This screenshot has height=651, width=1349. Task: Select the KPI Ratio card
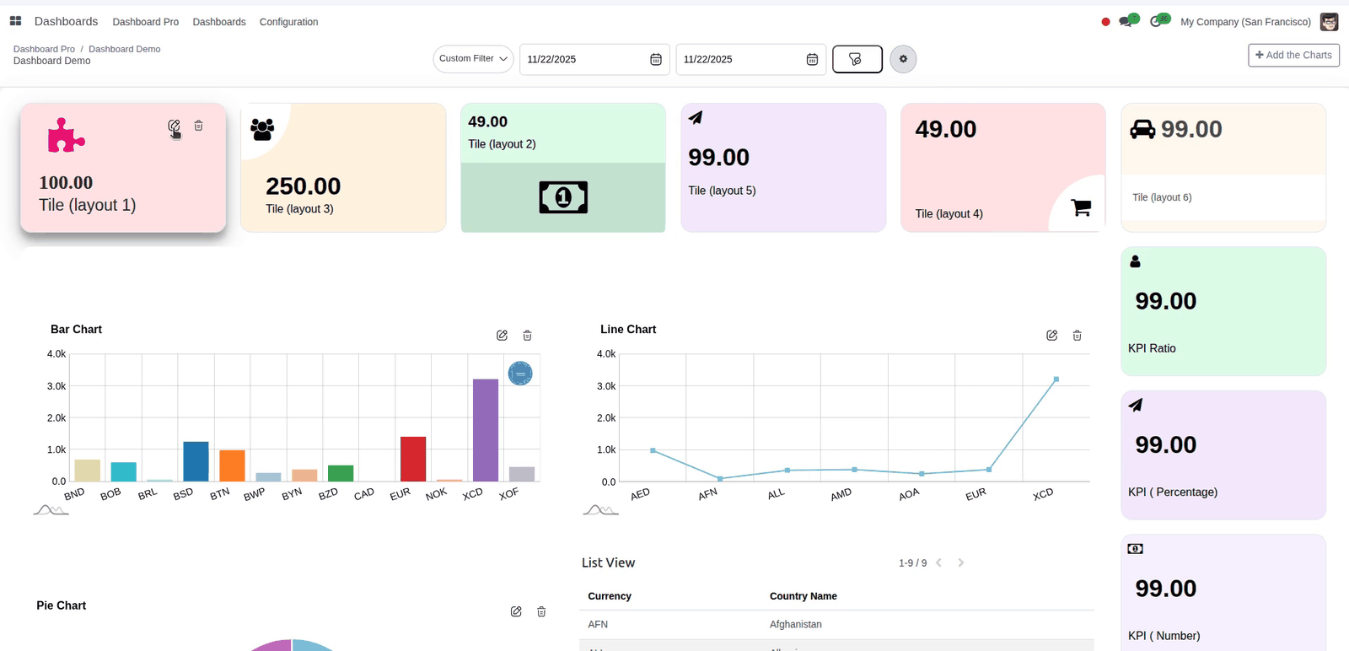pyautogui.click(x=1223, y=311)
